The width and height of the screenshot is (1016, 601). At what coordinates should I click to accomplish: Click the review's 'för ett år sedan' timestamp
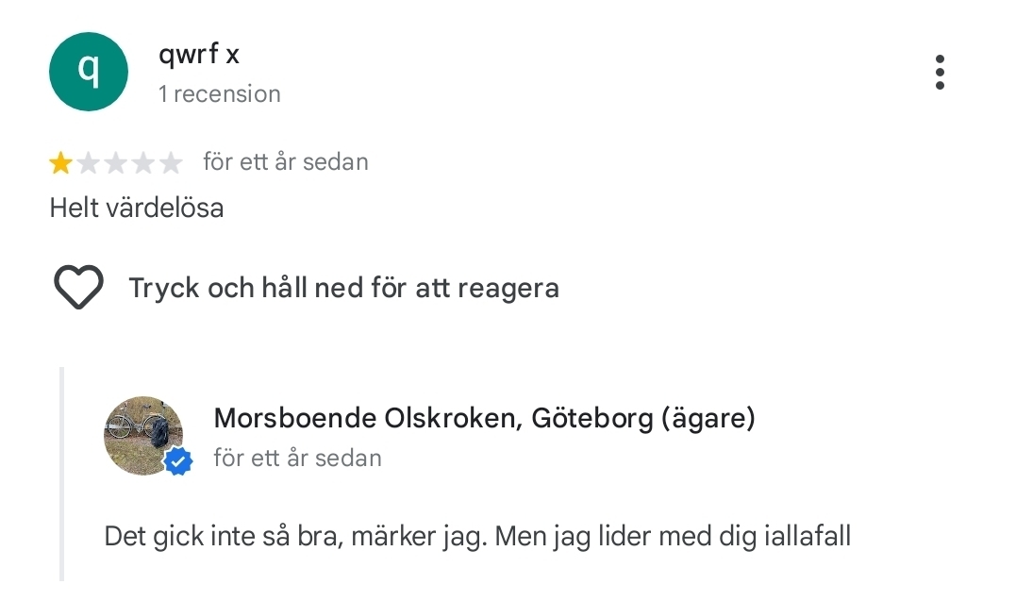pyautogui.click(x=285, y=162)
